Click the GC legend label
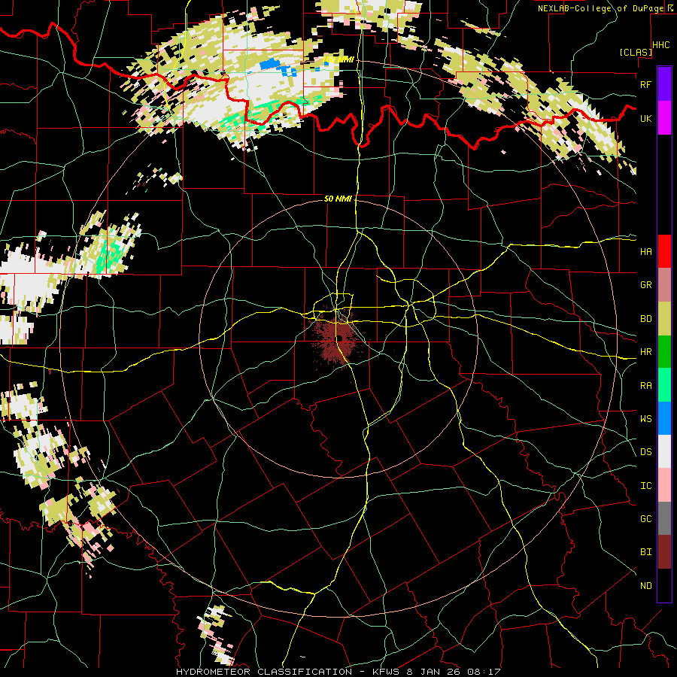This screenshot has width=677, height=677. pyautogui.click(x=645, y=518)
